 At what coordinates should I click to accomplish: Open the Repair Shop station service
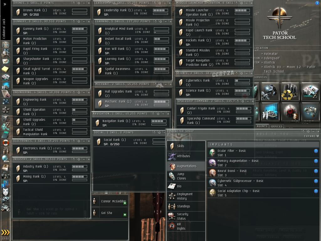[x=270, y=91]
